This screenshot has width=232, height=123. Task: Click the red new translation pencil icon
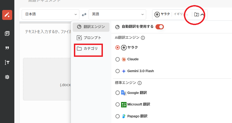[x=7, y=15]
